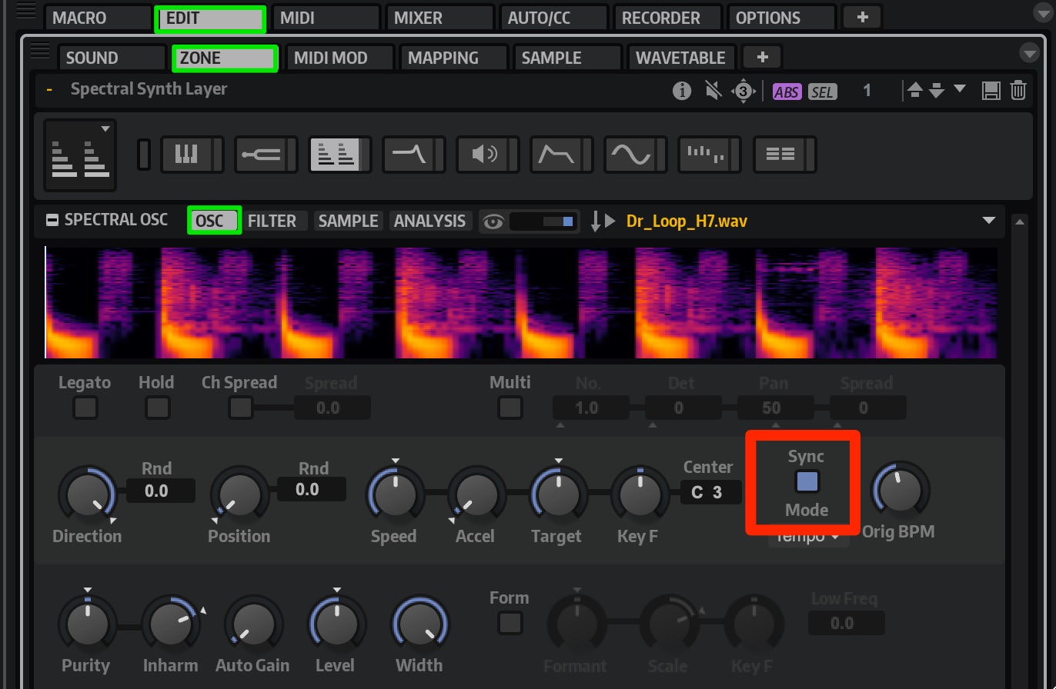Click the slider beside the eye icon
The height and width of the screenshot is (689, 1056).
point(544,221)
